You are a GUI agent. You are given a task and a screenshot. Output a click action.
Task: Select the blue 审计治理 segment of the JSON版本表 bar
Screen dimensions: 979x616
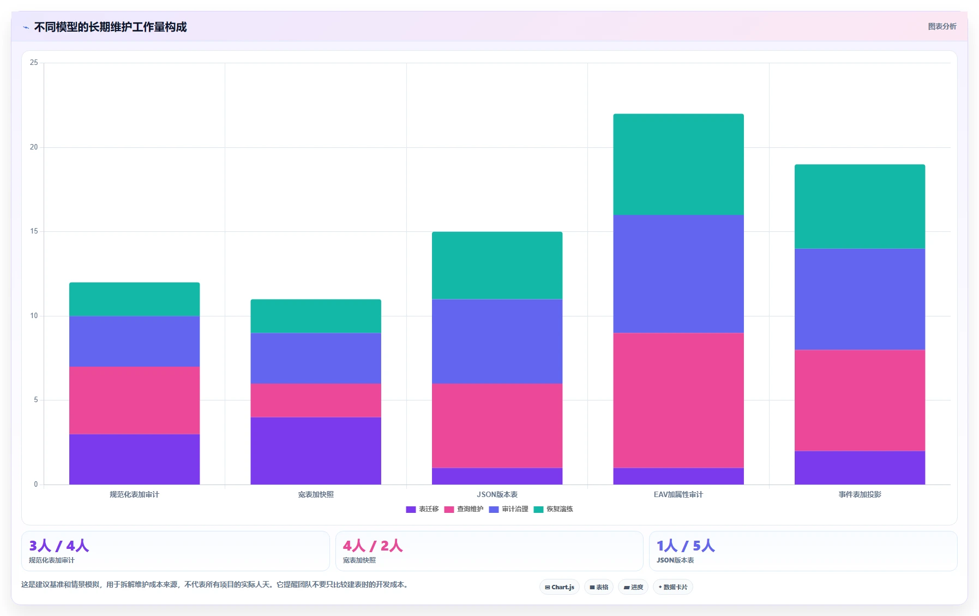(497, 342)
